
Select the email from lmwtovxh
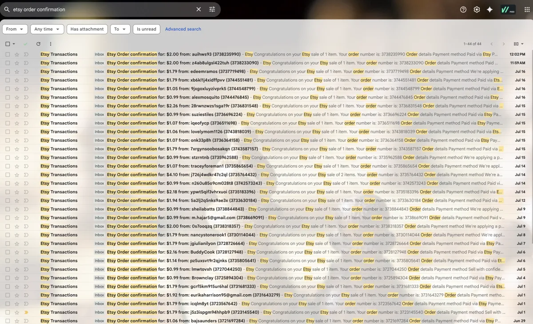[x=8, y=269]
